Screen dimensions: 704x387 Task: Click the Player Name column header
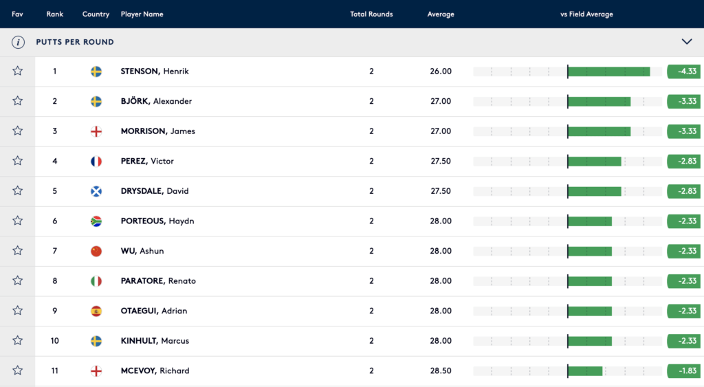tap(142, 14)
